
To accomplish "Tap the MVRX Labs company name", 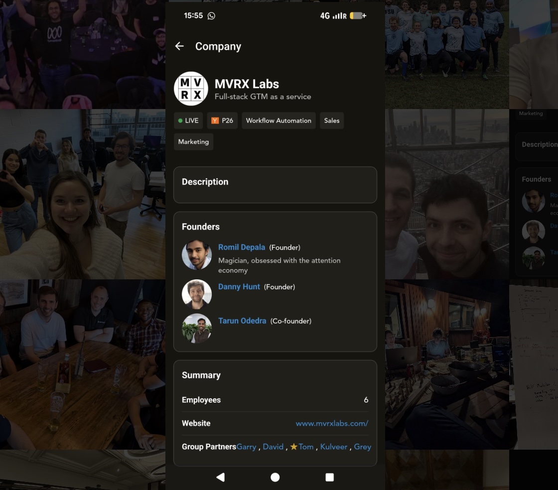I will (247, 84).
